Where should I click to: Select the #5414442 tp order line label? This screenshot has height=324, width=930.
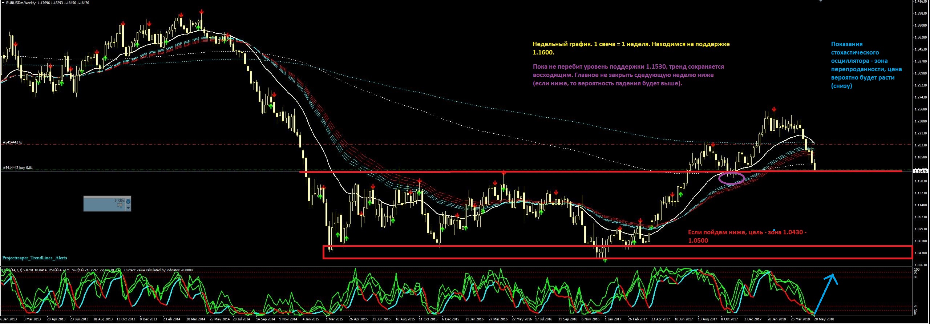tap(12, 142)
